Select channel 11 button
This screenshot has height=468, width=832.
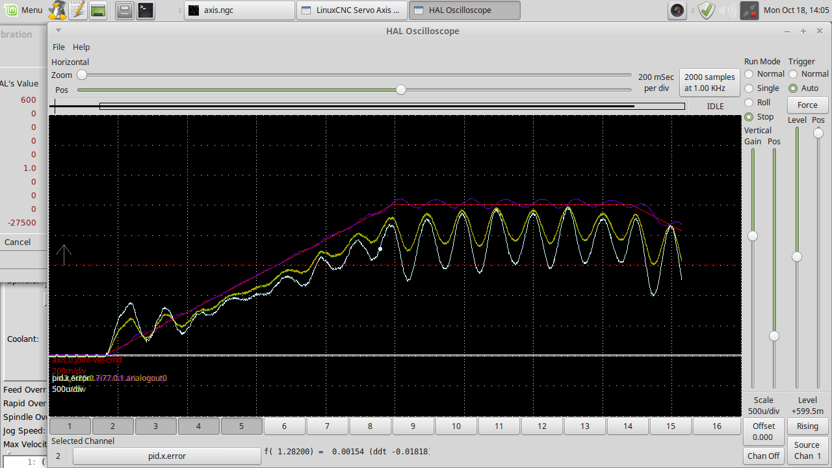pos(499,426)
